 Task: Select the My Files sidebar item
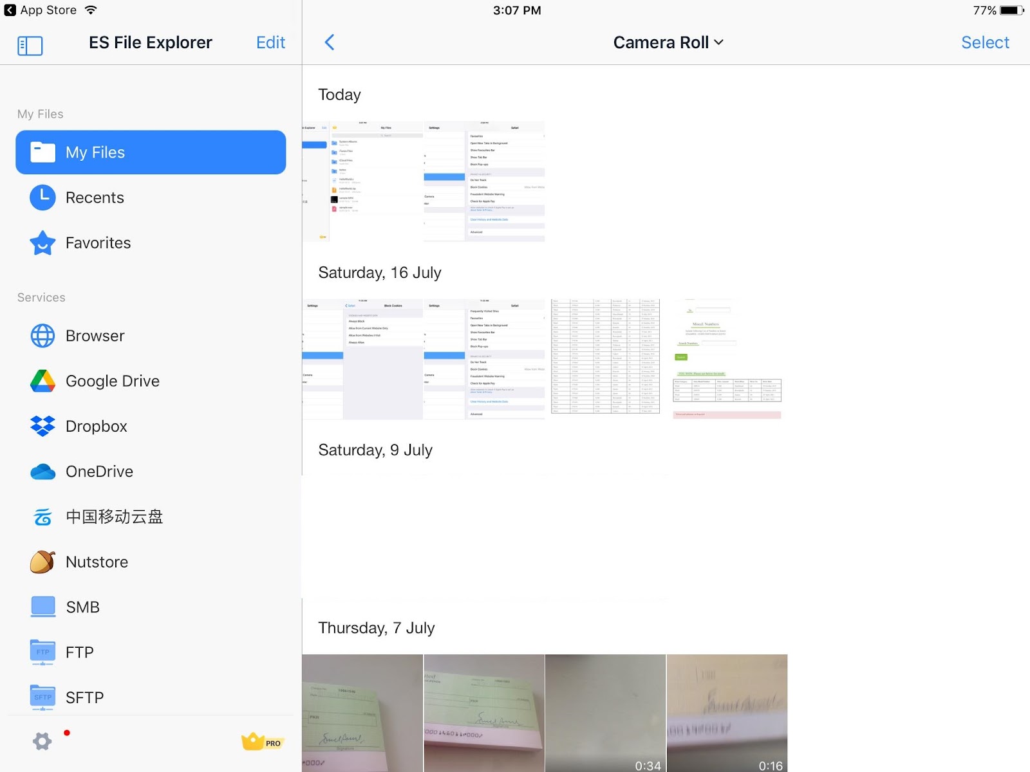click(x=151, y=152)
